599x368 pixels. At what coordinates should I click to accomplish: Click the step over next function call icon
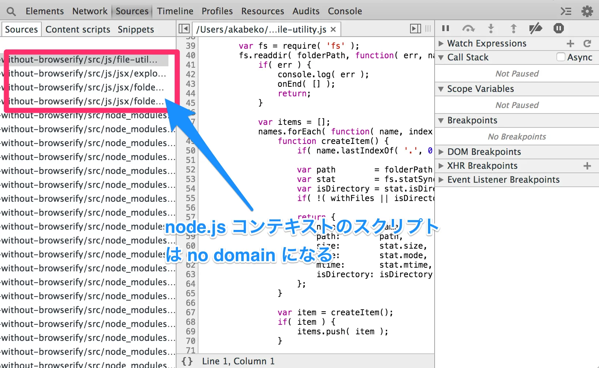coord(468,29)
